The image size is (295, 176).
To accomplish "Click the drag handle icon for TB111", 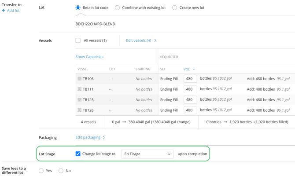I will [x=79, y=89].
